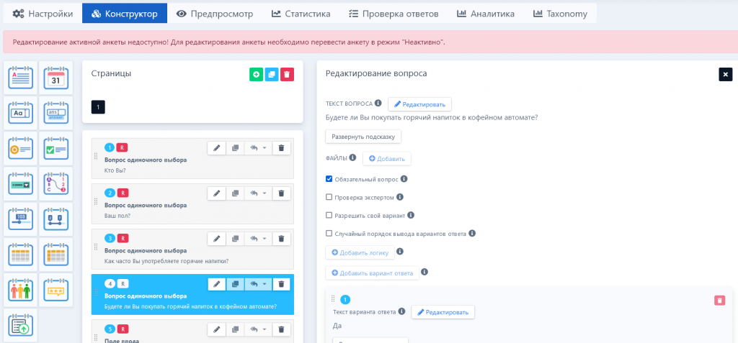Add single-value slider question showing 103

pos(20,219)
